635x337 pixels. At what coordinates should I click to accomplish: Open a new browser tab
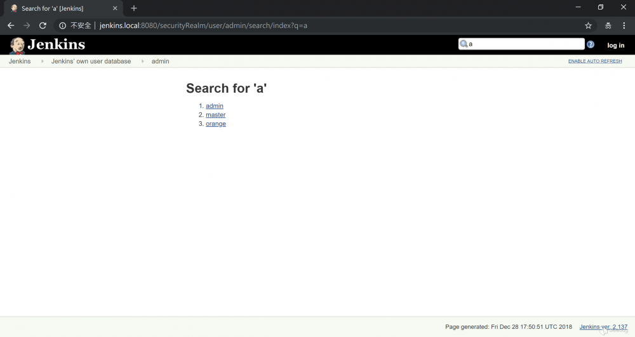[x=134, y=8]
